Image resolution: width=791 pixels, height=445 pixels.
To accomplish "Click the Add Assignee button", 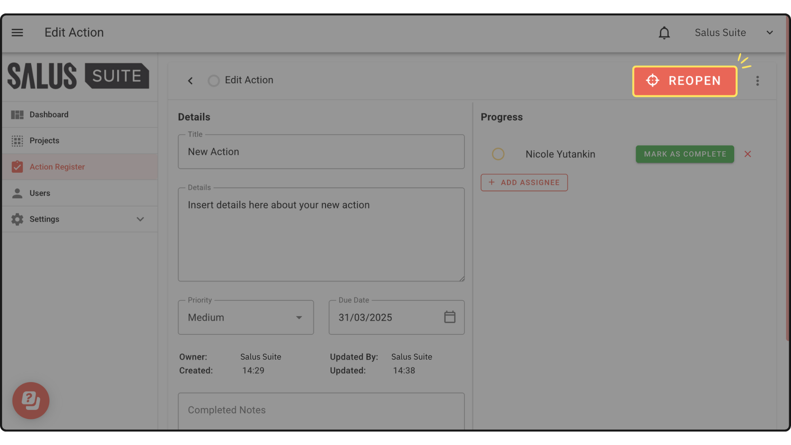I will [x=524, y=182].
